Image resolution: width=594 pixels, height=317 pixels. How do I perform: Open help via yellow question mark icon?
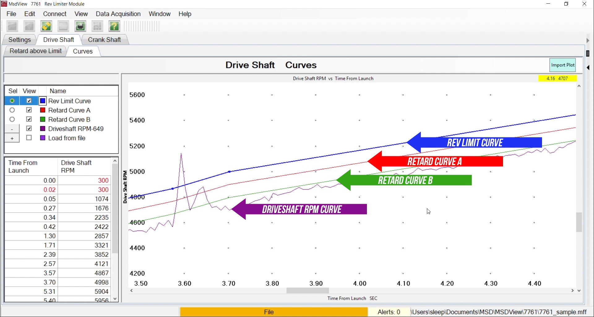[x=114, y=26]
